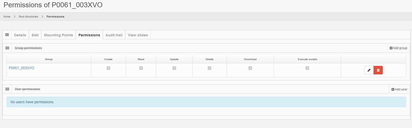Toggle the Download permission checkbox
The height and width of the screenshot is (128, 412).
250,68
